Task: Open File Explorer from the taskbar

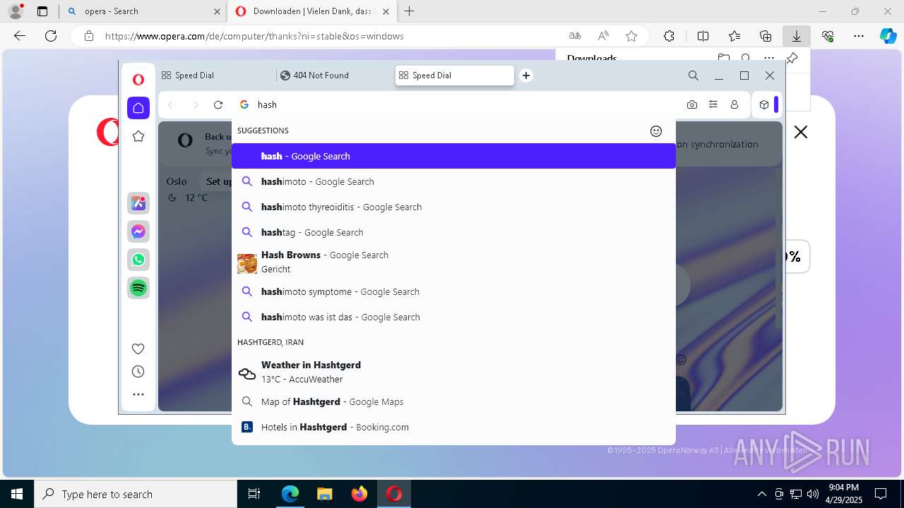Action: pos(324,494)
